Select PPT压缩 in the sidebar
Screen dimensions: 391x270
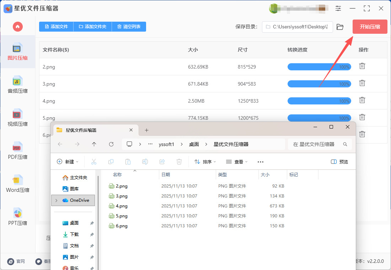(17, 217)
